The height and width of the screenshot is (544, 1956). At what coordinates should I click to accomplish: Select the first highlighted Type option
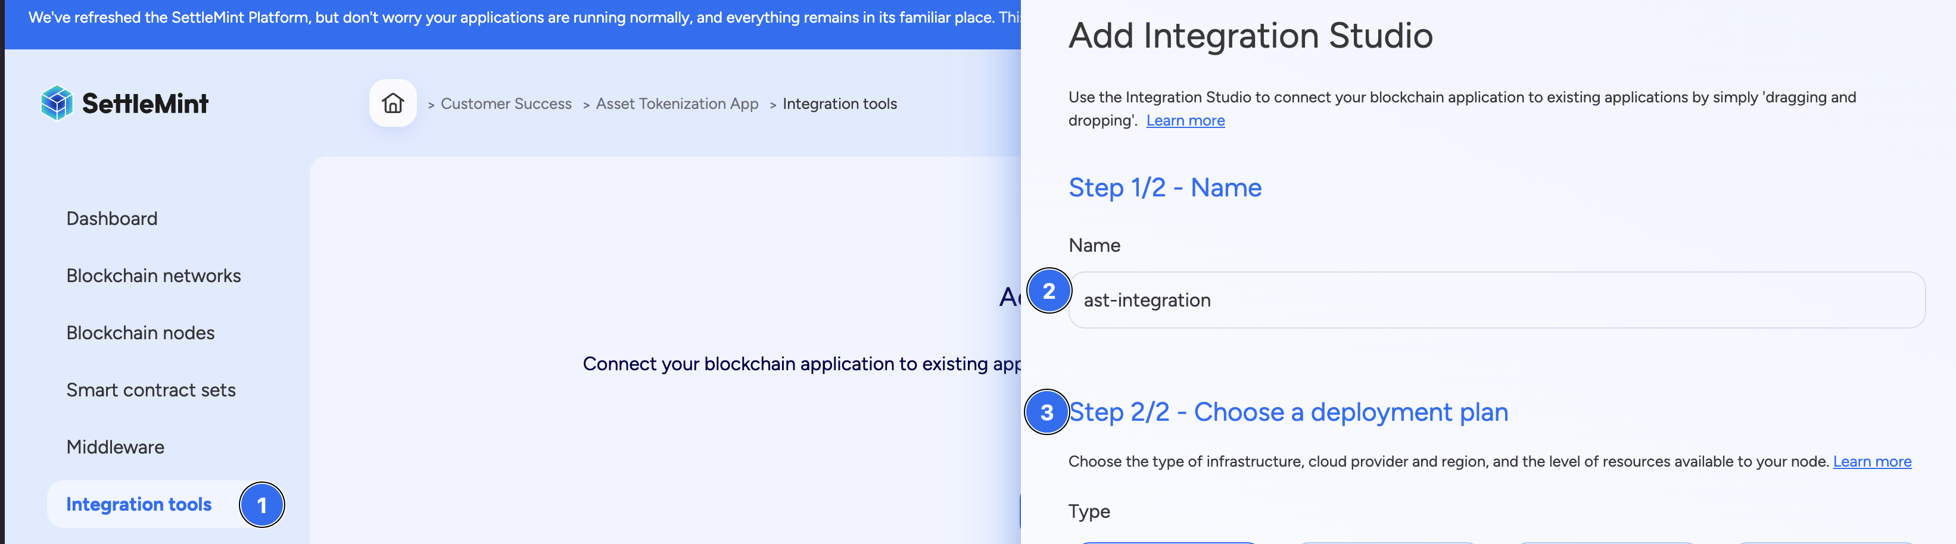[x=1169, y=542]
